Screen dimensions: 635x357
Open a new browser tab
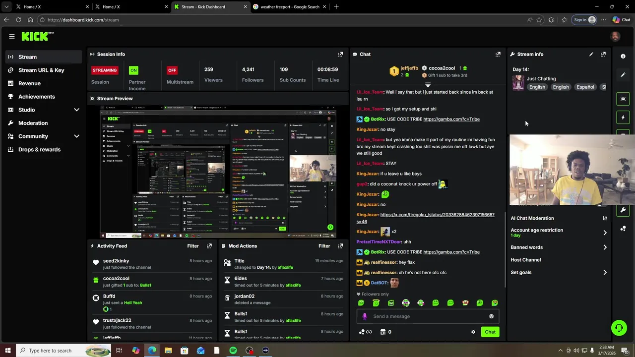(x=336, y=6)
